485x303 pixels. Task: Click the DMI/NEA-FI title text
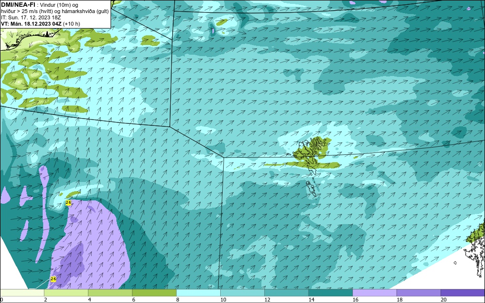(x=18, y=5)
